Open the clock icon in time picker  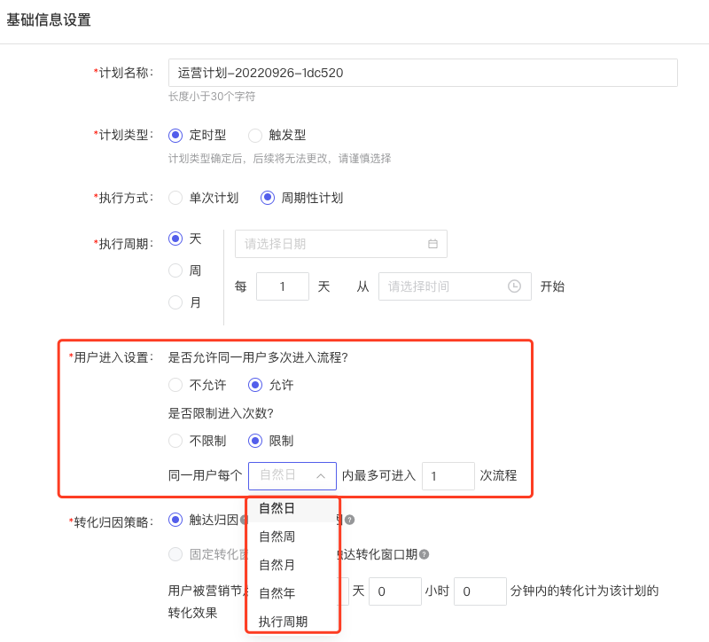tap(512, 286)
